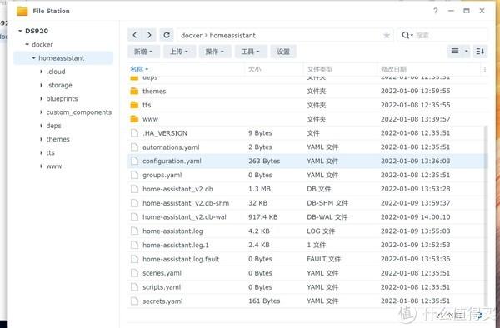
Task: Sort by 大小 size column header
Action: point(254,69)
